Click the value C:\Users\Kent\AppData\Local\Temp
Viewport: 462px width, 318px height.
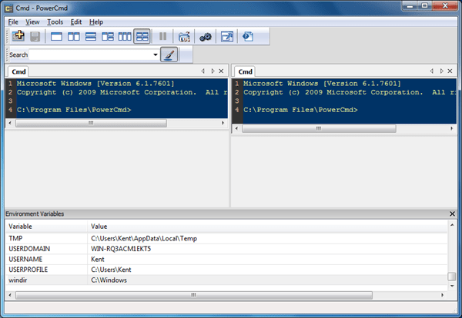pos(144,238)
